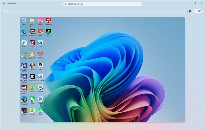Click the magnifier search icon in search box
This screenshot has width=205, height=130.
click(x=66, y=4)
